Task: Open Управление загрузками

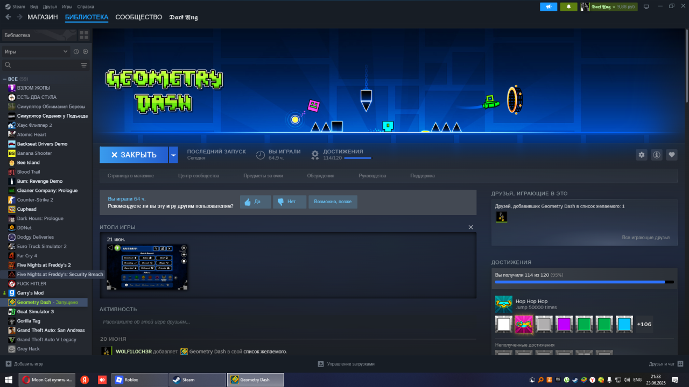Action: coord(346,364)
